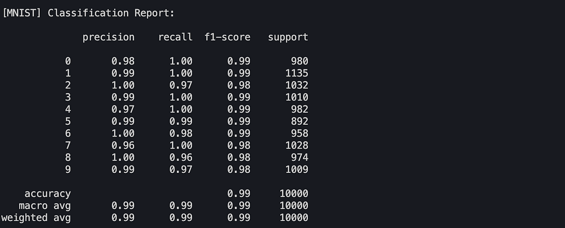Click precision value for class 2
This screenshot has width=565, height=228.
coord(123,85)
